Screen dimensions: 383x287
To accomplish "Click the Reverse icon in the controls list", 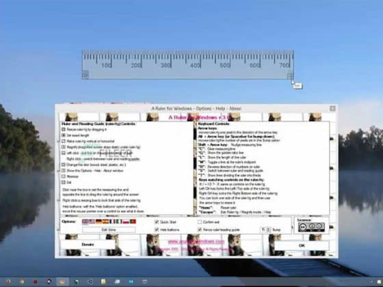I will click(64, 176).
